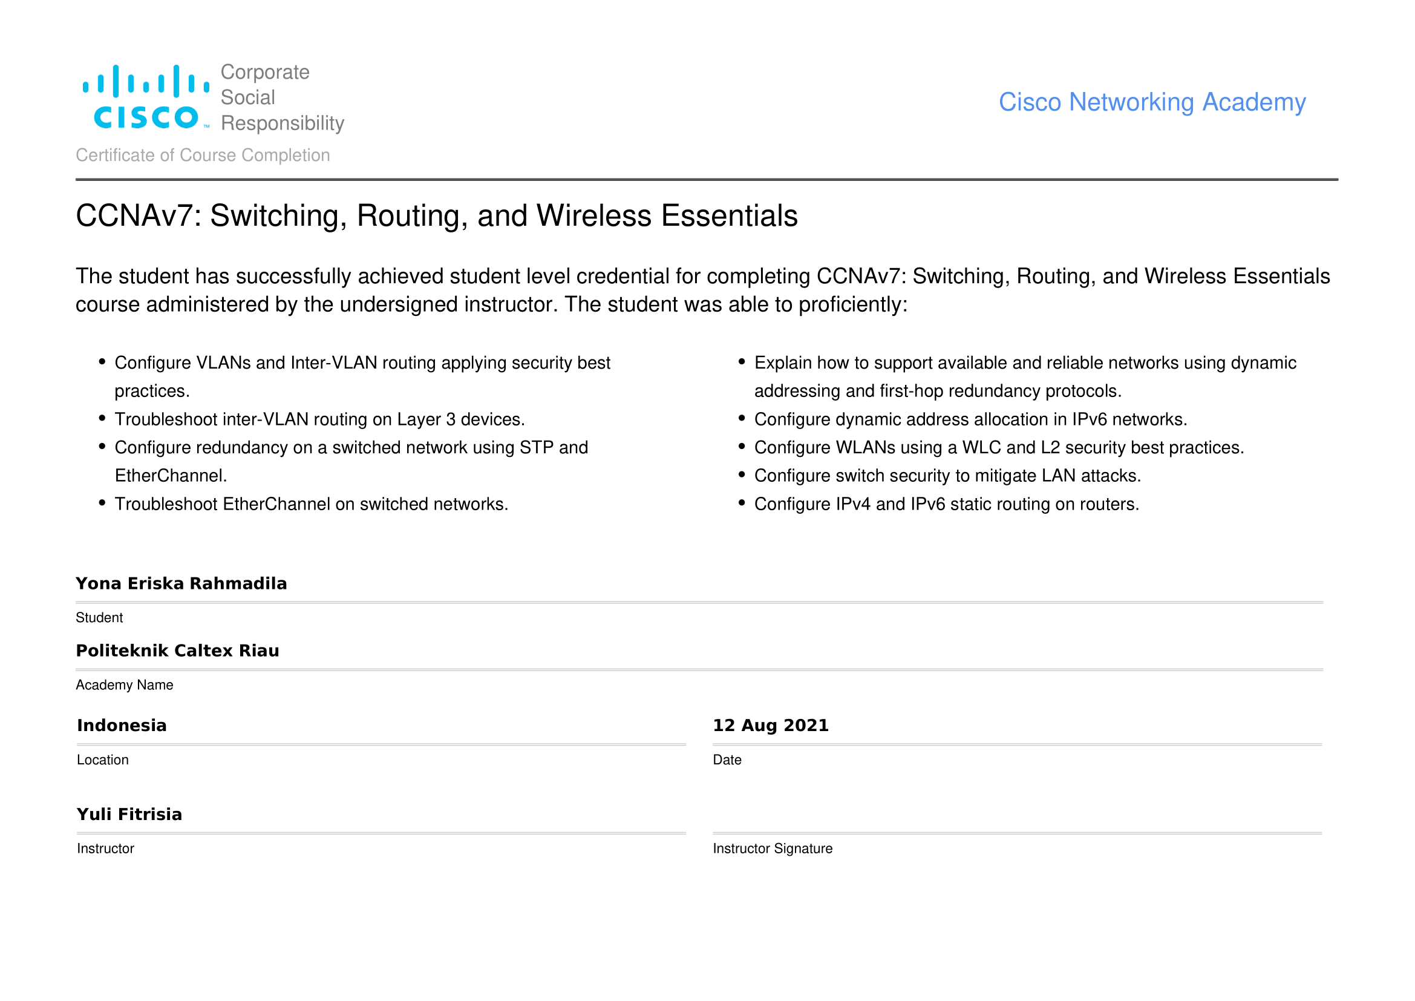The image size is (1415, 1001).
Task: Click the Certificate of Course Completion subtitle
Action: [x=203, y=156]
